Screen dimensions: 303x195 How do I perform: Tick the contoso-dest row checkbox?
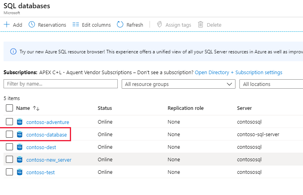[x=9, y=147]
